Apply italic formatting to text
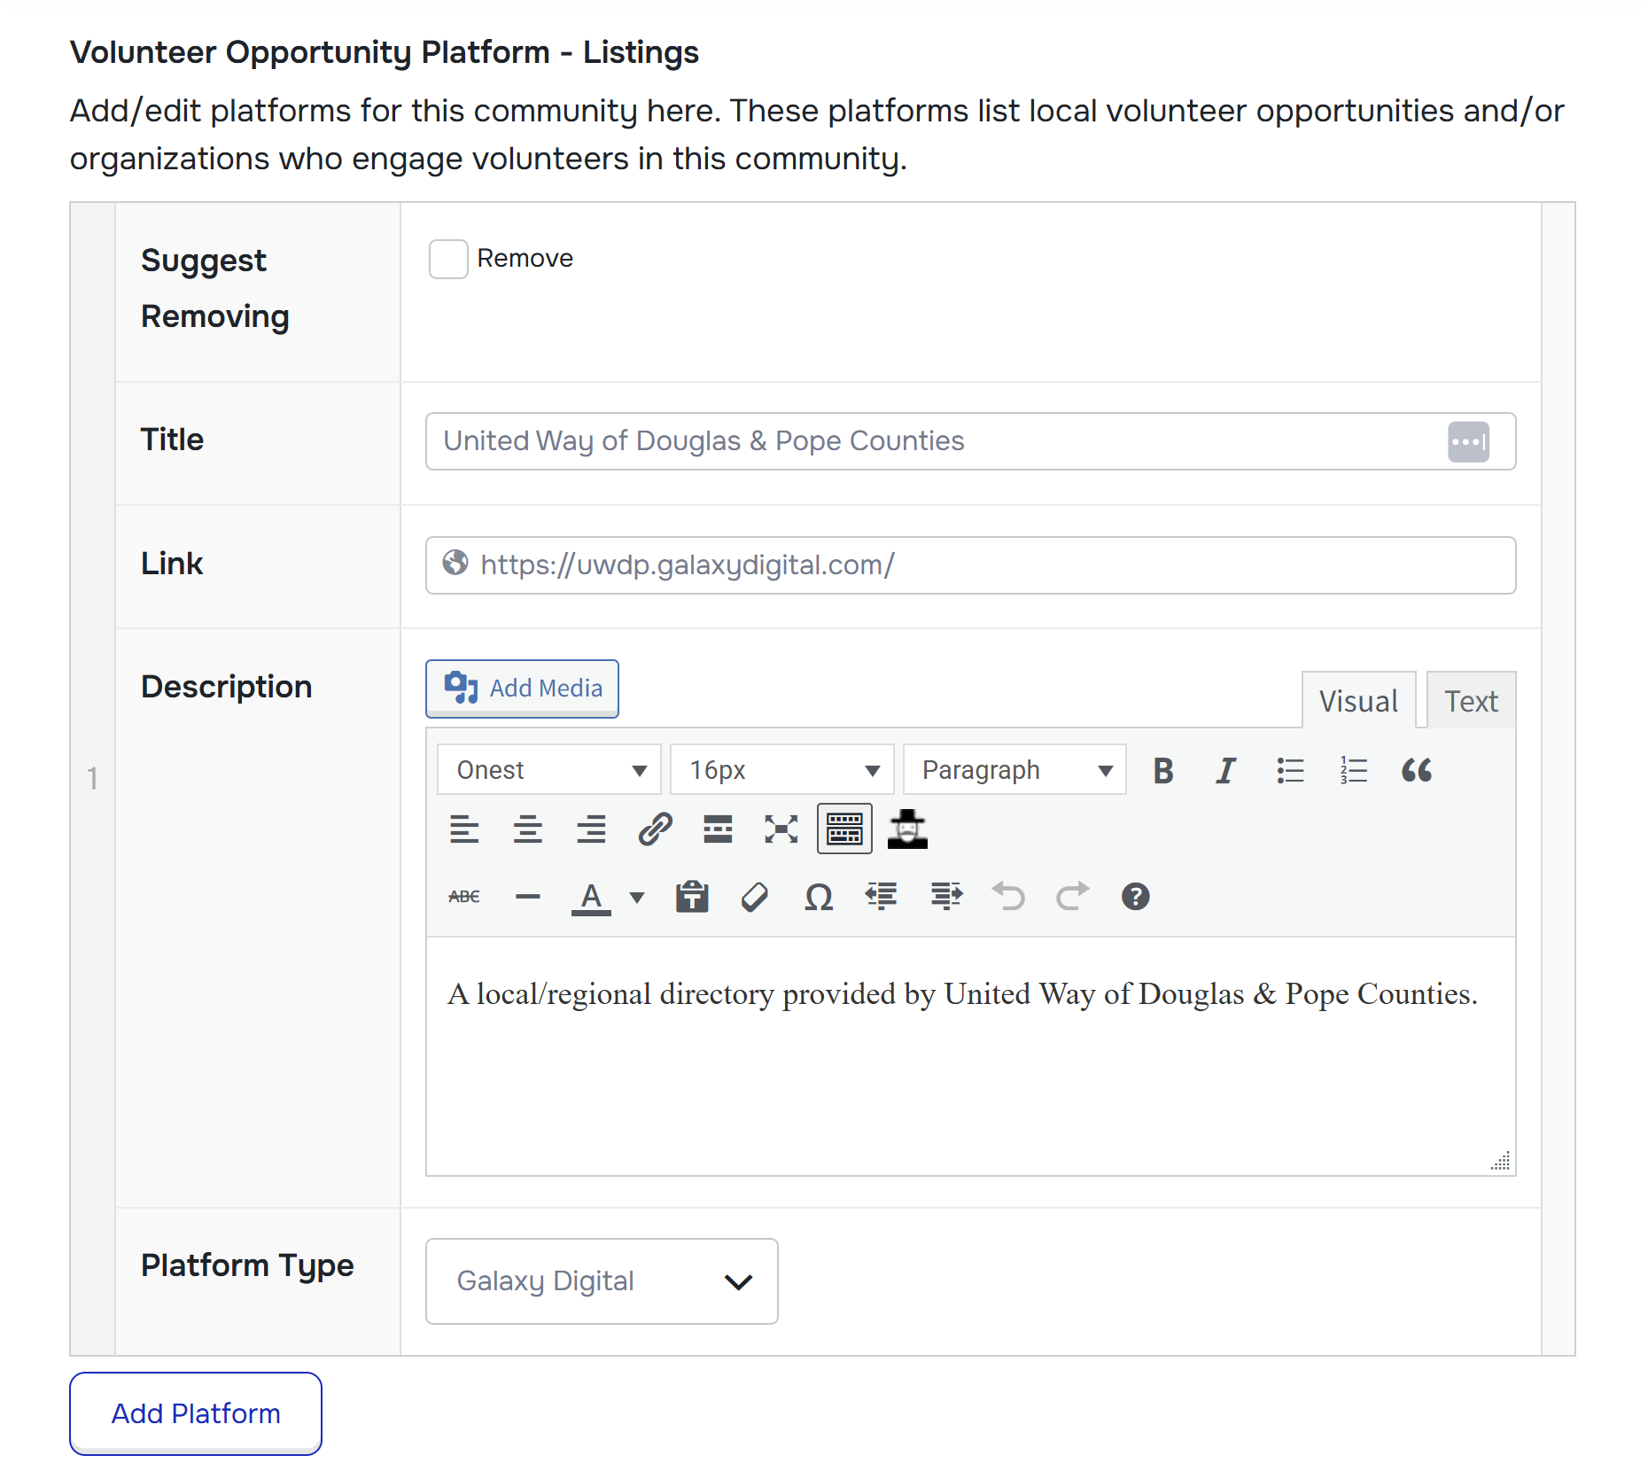The width and height of the screenshot is (1648, 1471). tap(1226, 771)
